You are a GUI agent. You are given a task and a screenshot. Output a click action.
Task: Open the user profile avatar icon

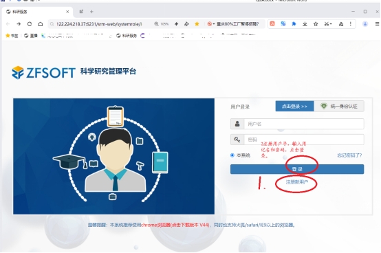point(365,24)
